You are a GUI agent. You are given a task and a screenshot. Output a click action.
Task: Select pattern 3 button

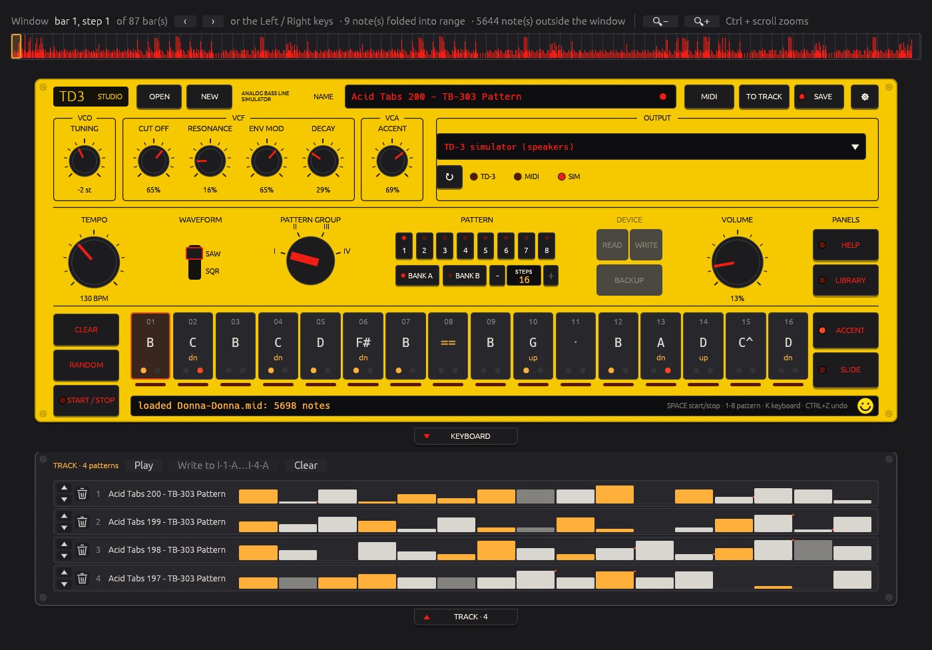tap(445, 246)
